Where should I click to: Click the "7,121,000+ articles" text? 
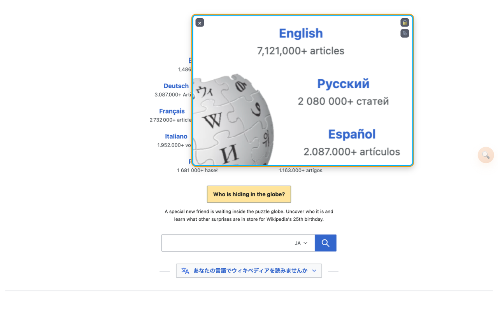click(x=301, y=51)
